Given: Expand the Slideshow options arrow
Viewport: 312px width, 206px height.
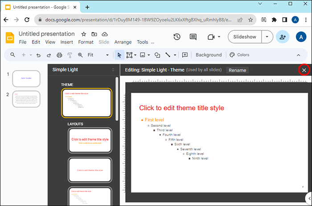Looking at the screenshot, I should pos(267,37).
